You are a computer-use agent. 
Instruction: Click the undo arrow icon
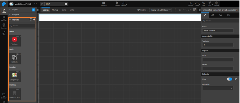[185, 10]
